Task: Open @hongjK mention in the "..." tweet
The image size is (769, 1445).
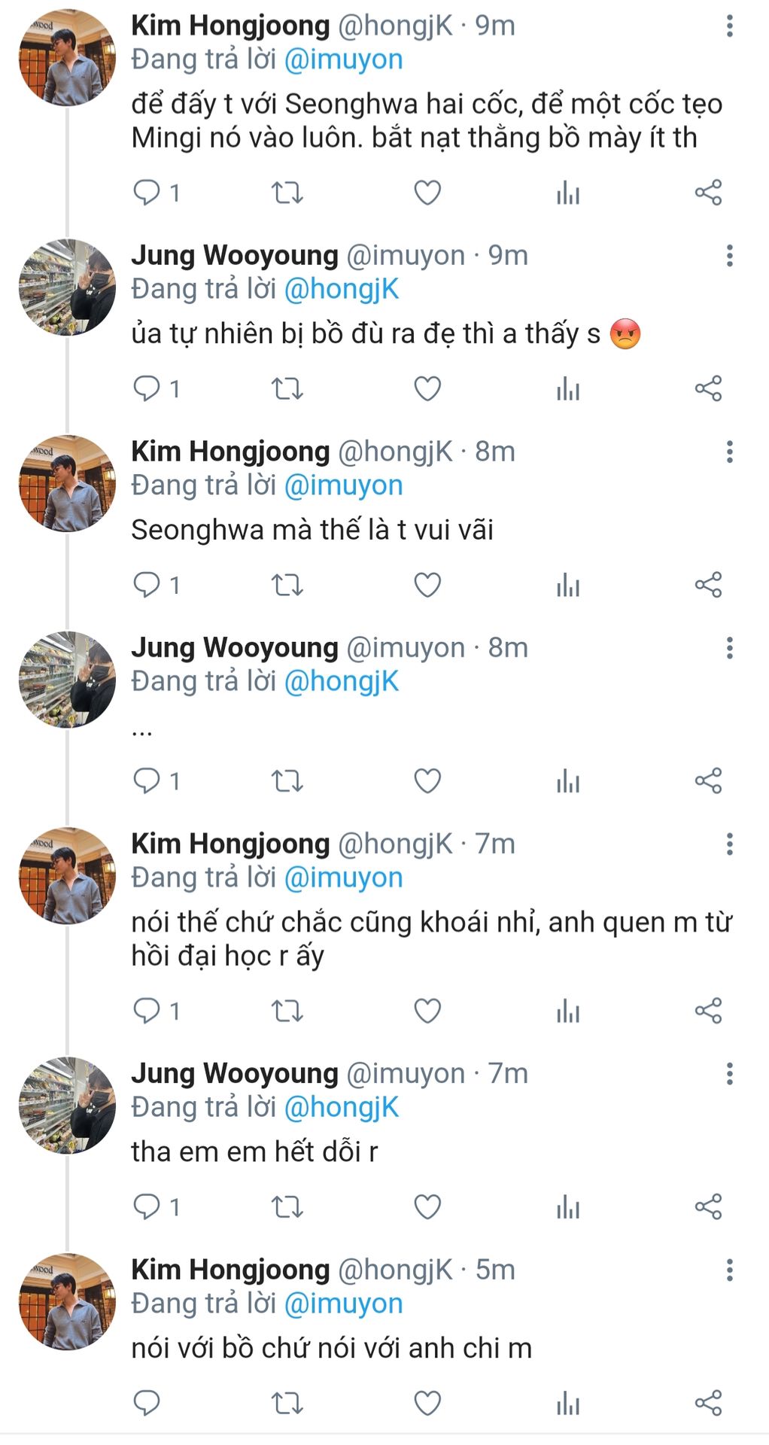Action: click(x=342, y=681)
